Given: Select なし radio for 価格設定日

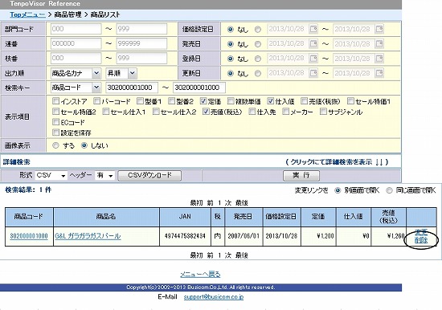Looking at the screenshot, I should click(231, 29).
